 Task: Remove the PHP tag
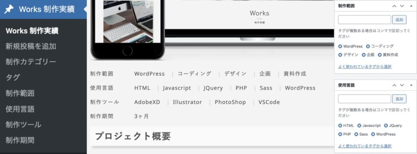pos(340,134)
